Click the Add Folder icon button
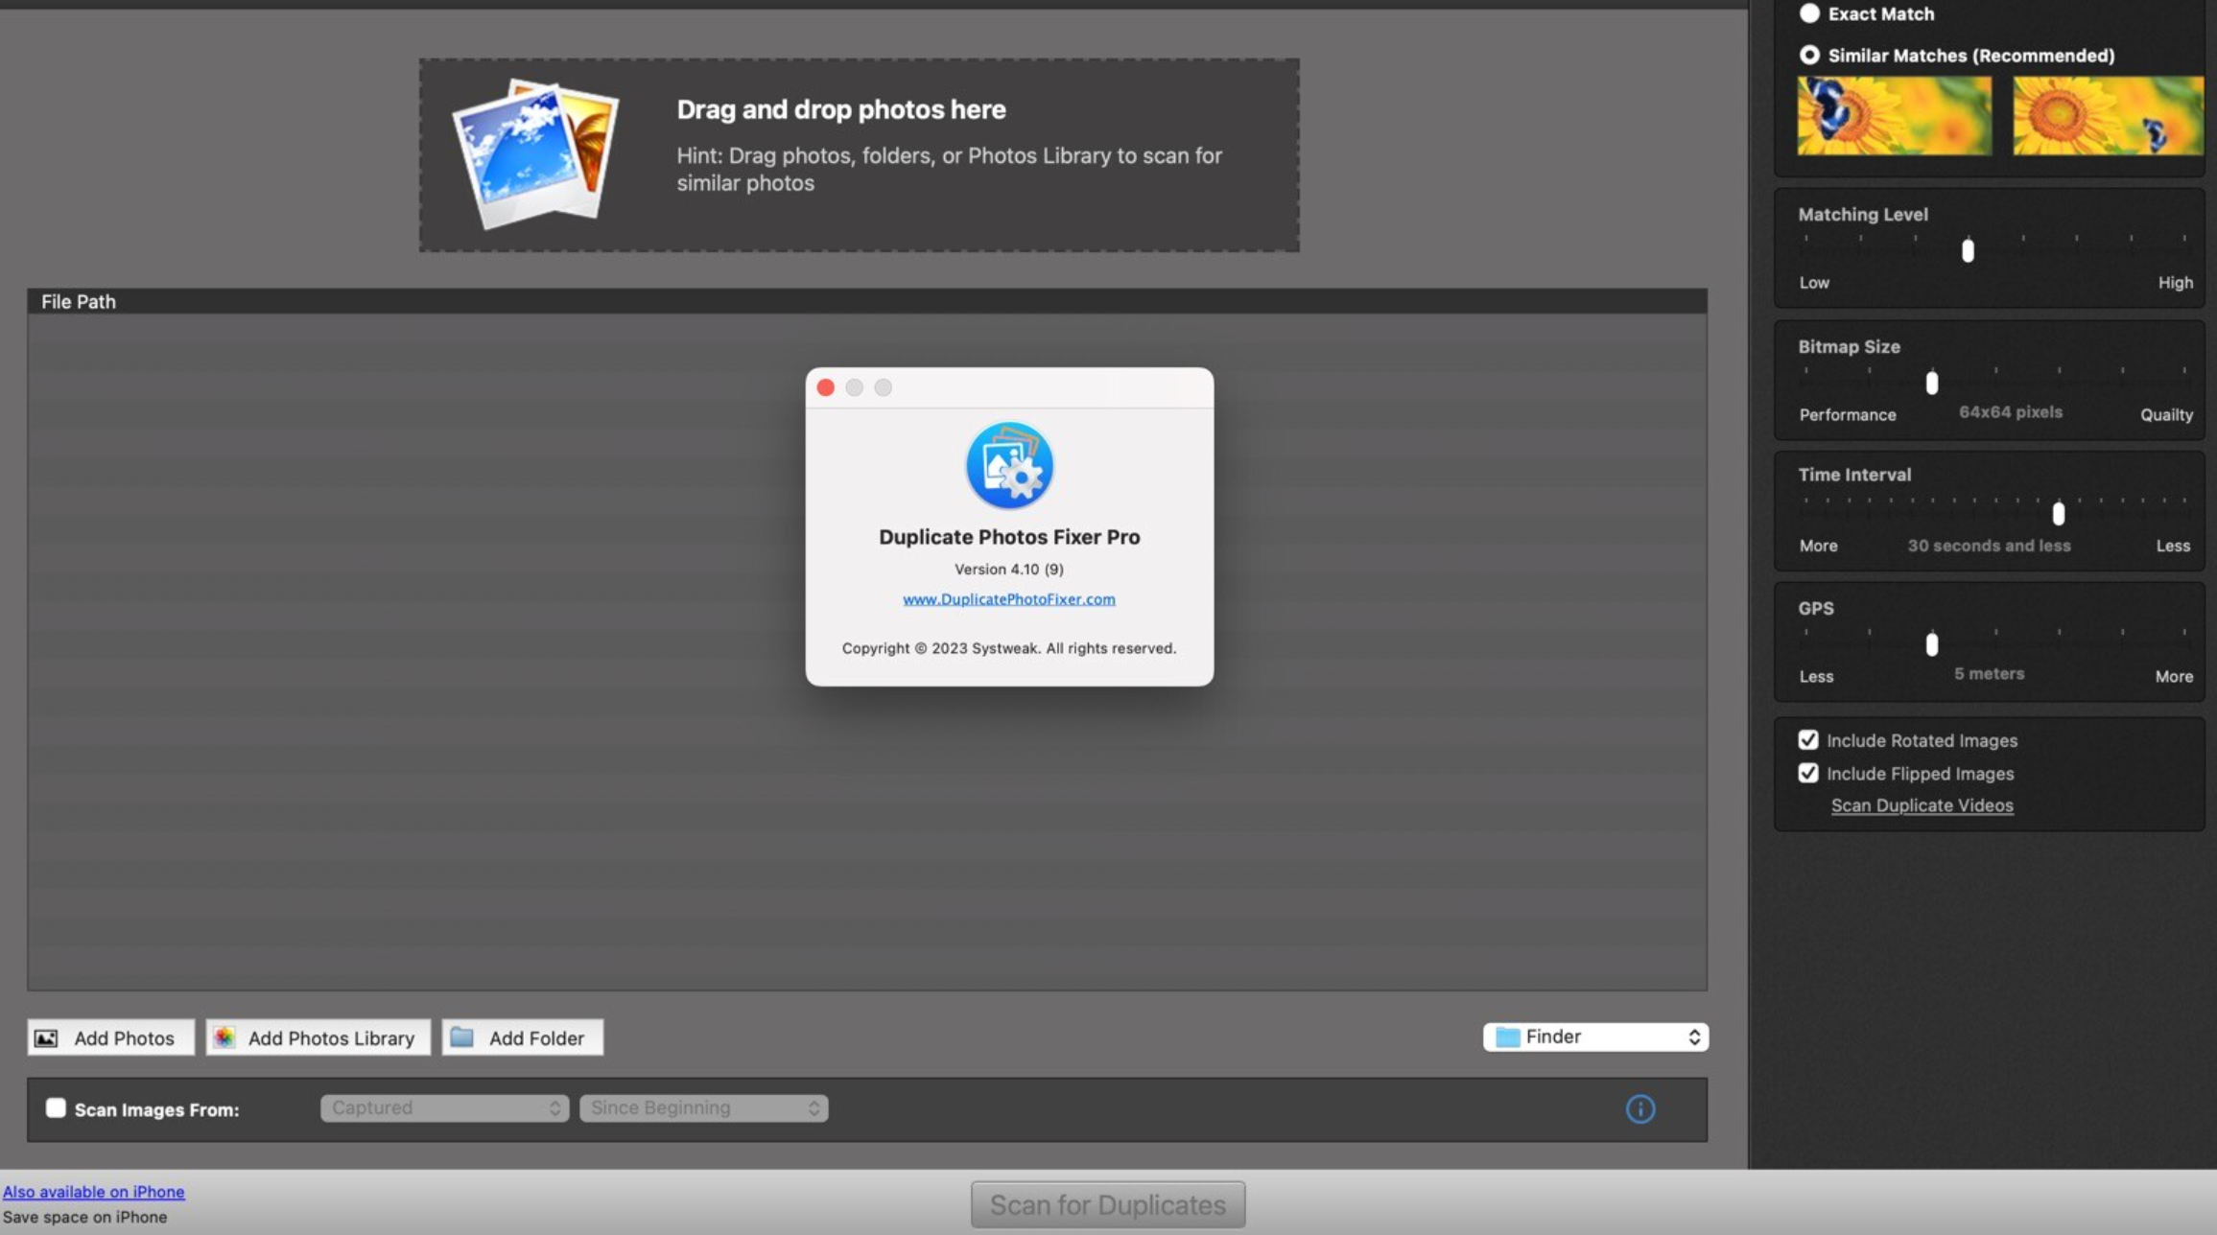The image size is (2217, 1235). (462, 1036)
